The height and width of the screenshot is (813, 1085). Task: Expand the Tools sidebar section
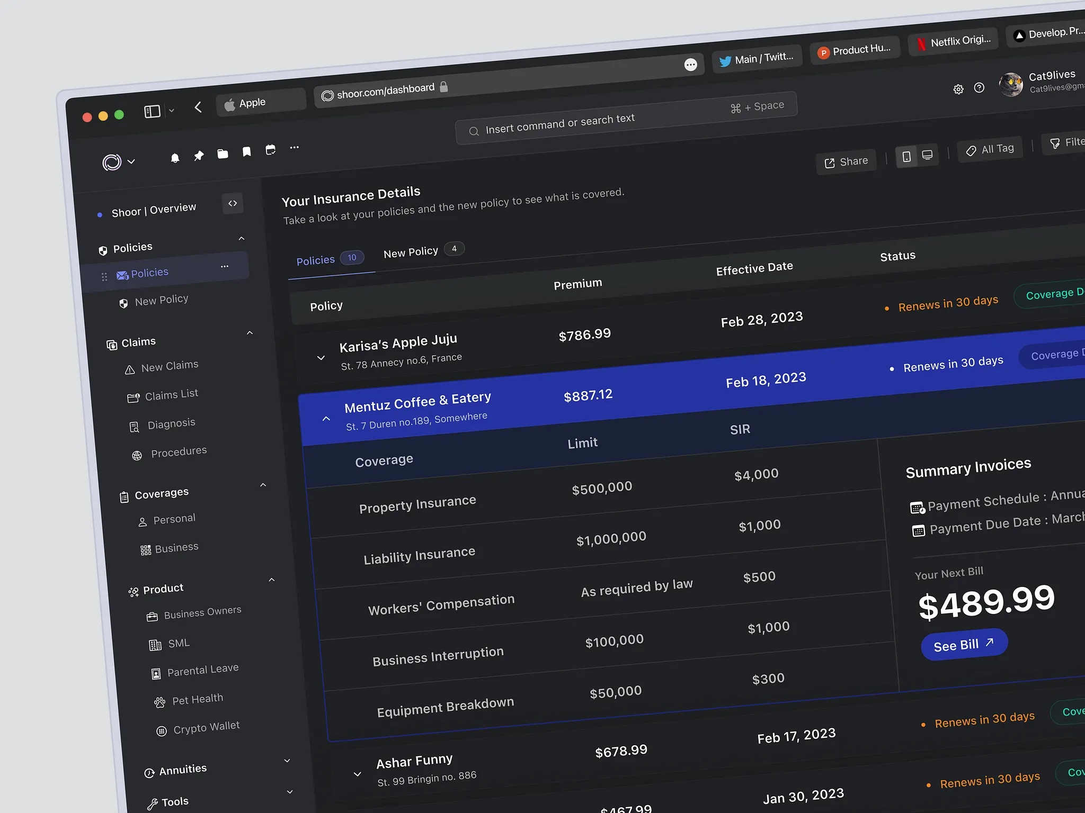coord(290,792)
